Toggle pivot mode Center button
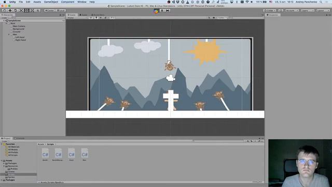Screen dimensions: 332x187 click(49, 10)
